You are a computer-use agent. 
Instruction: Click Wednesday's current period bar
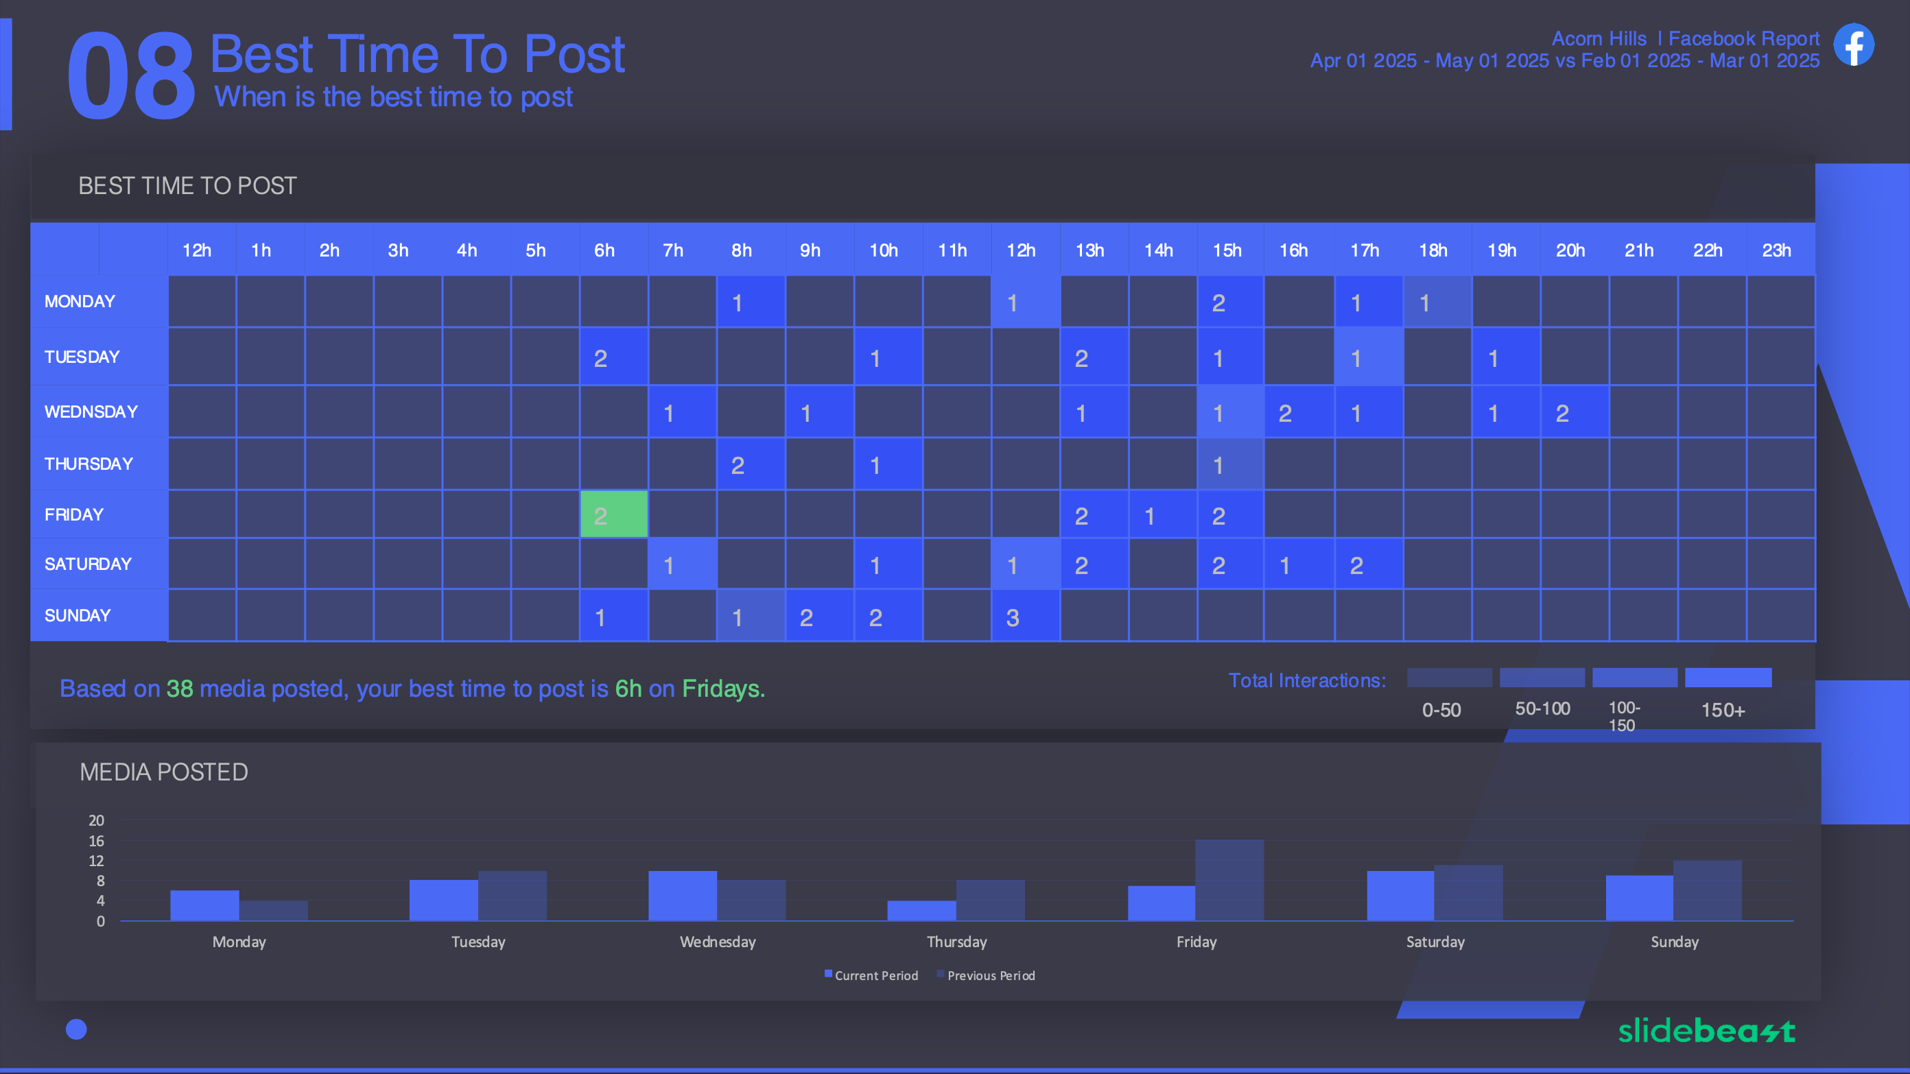click(x=683, y=896)
